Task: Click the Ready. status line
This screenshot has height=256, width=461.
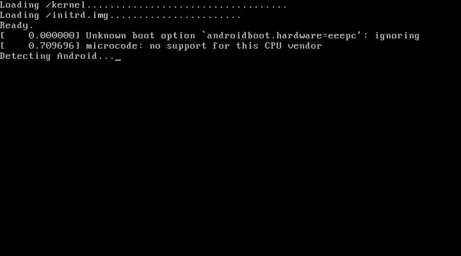Action: point(17,26)
